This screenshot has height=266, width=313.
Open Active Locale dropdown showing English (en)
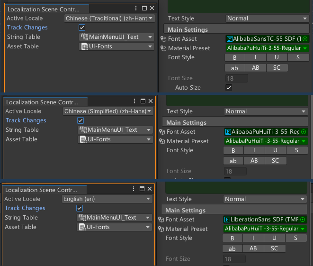(x=107, y=199)
